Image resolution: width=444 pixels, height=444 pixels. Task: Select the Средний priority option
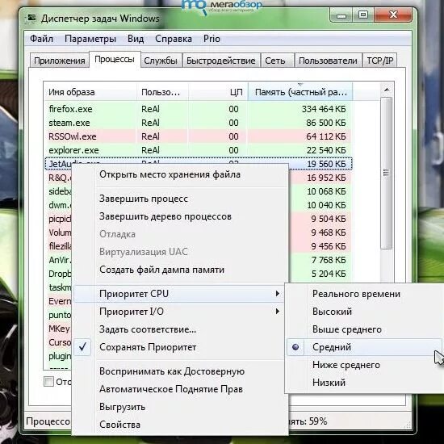365,347
